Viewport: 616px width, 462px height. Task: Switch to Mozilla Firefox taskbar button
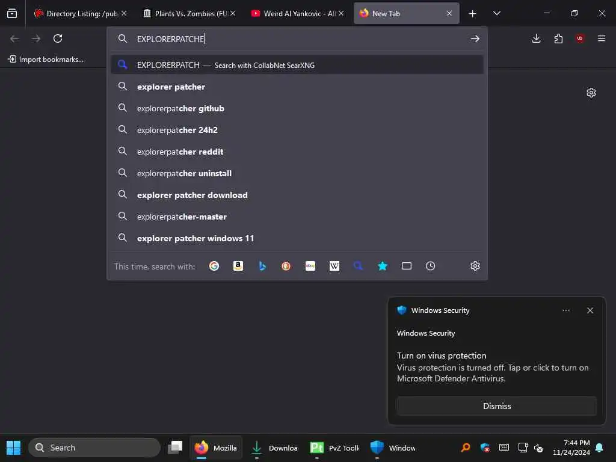pos(216,448)
